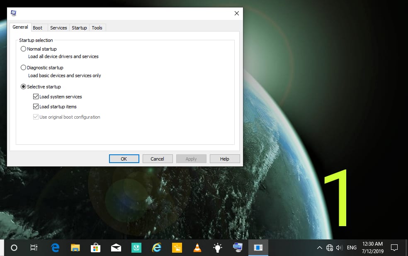The image size is (408, 256).
Task: Open the Action Center notifications icon
Action: (394, 248)
